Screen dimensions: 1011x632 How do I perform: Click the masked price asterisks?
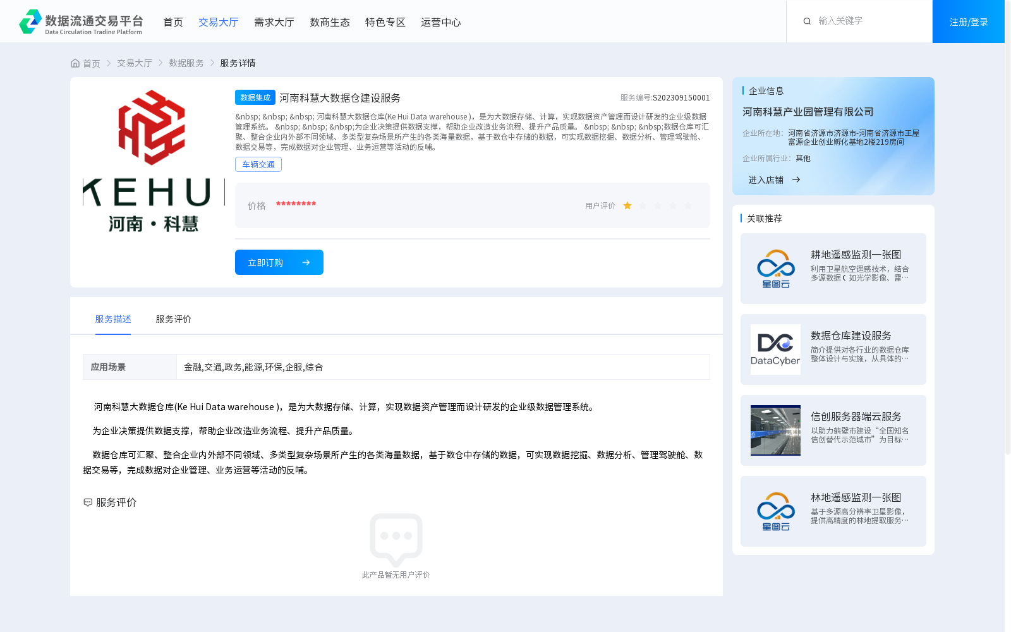296,204
